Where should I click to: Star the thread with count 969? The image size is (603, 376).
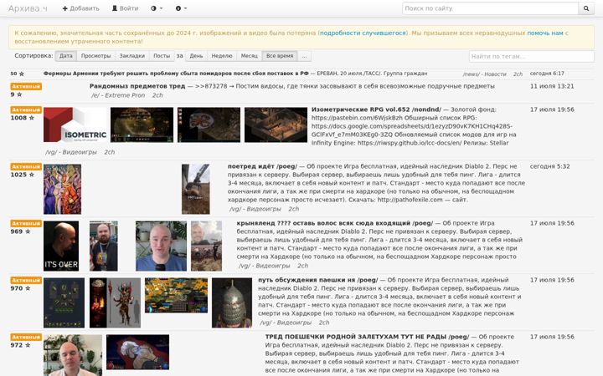click(28, 231)
